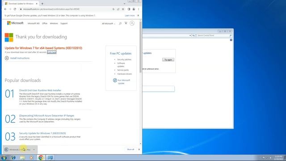
Task: Open the Windows Start button
Action: [x=4, y=158]
